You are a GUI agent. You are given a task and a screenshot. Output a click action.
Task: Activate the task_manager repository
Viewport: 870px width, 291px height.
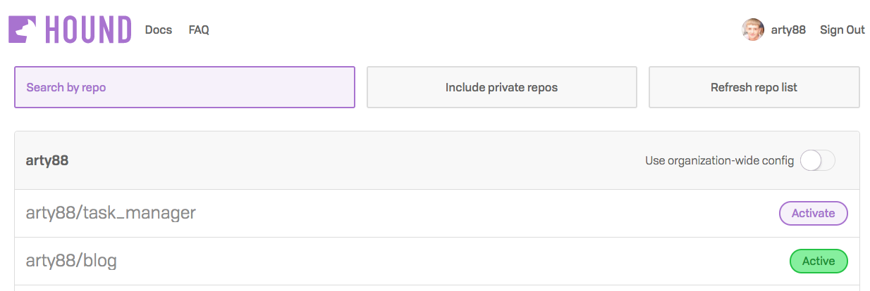click(813, 213)
